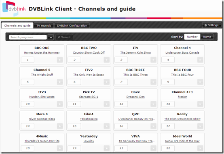
Task: Play the Yesterday channel
Action: (107, 148)
